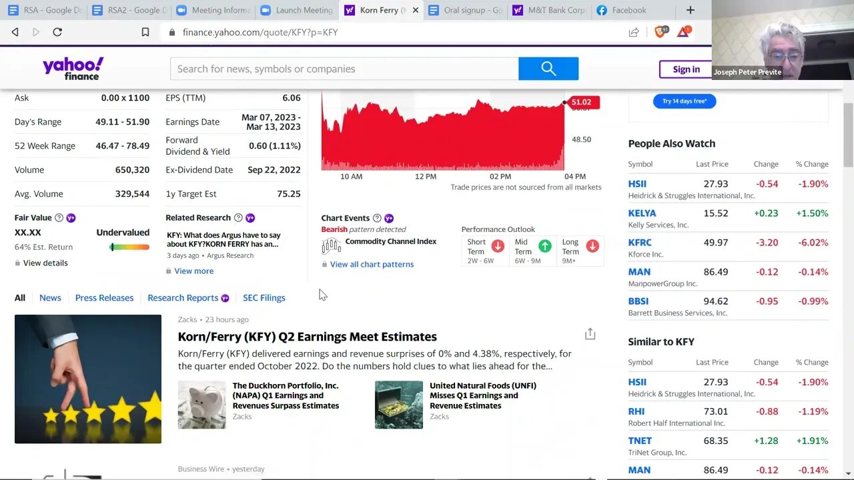Reload the page with the refresh icon
The height and width of the screenshot is (480, 854).
pyautogui.click(x=57, y=32)
